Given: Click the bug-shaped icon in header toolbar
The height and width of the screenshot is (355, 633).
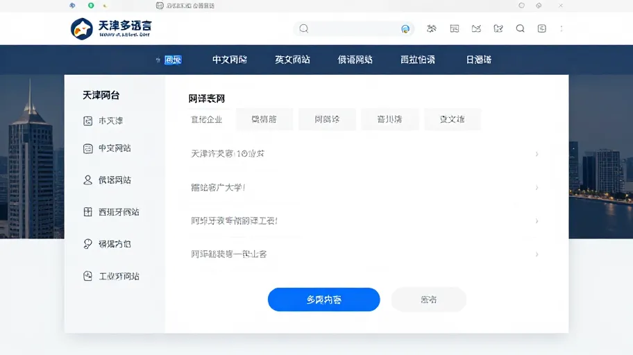Looking at the screenshot, I should pos(432,28).
